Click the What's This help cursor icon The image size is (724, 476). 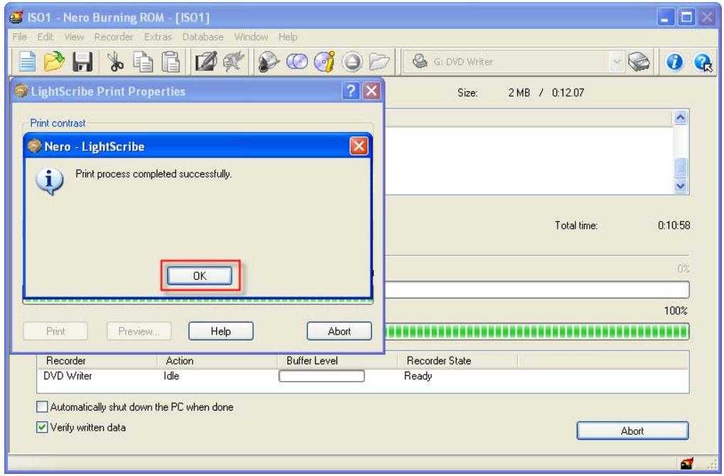(703, 62)
